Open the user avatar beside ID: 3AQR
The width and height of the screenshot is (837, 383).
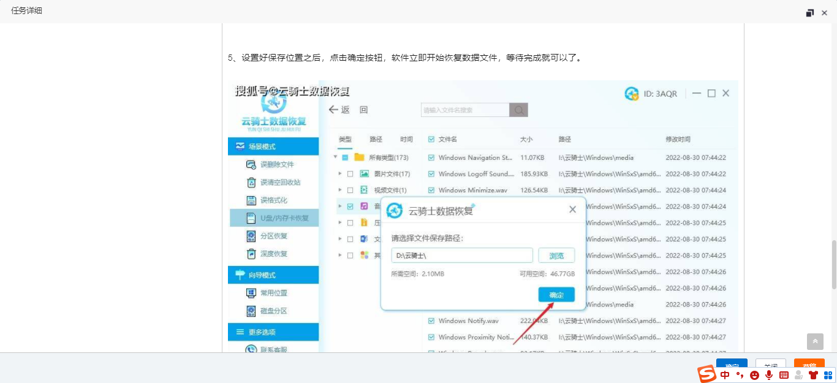point(632,94)
